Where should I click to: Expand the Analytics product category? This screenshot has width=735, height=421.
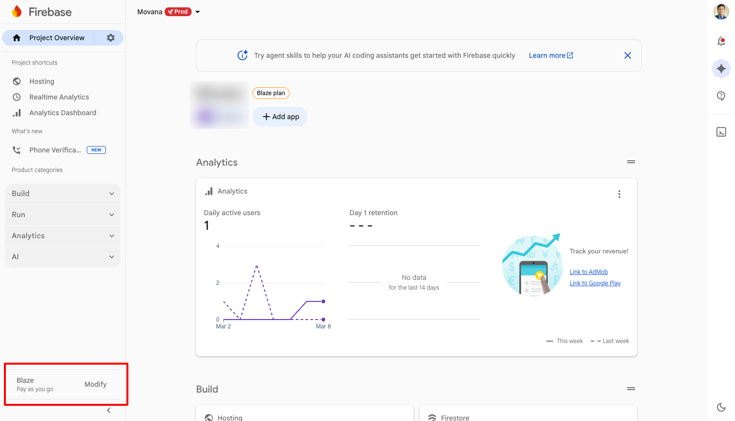coord(63,236)
